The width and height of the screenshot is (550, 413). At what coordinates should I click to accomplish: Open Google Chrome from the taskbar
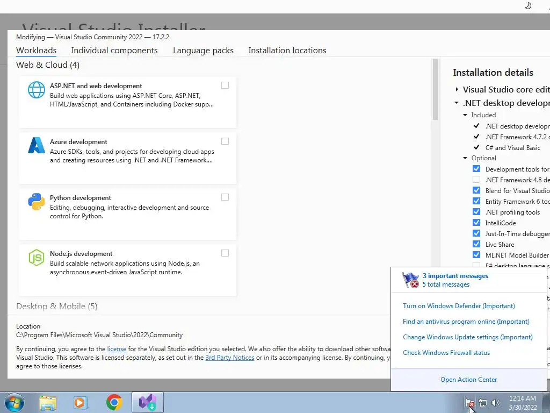[114, 402]
